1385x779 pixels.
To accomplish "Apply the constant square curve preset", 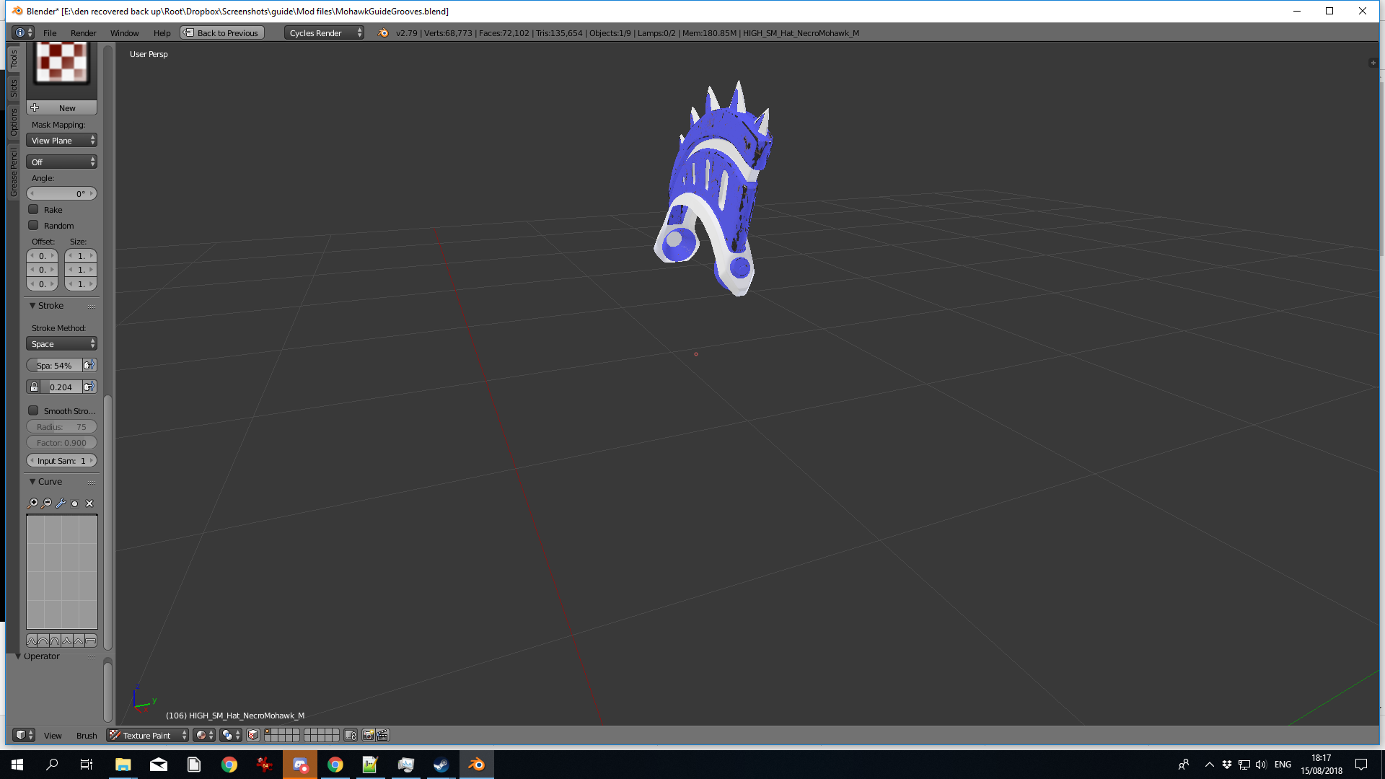I will 90,641.
